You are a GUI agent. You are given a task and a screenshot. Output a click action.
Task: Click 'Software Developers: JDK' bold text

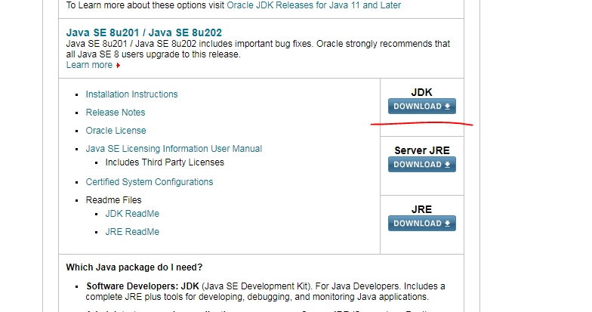[142, 286]
